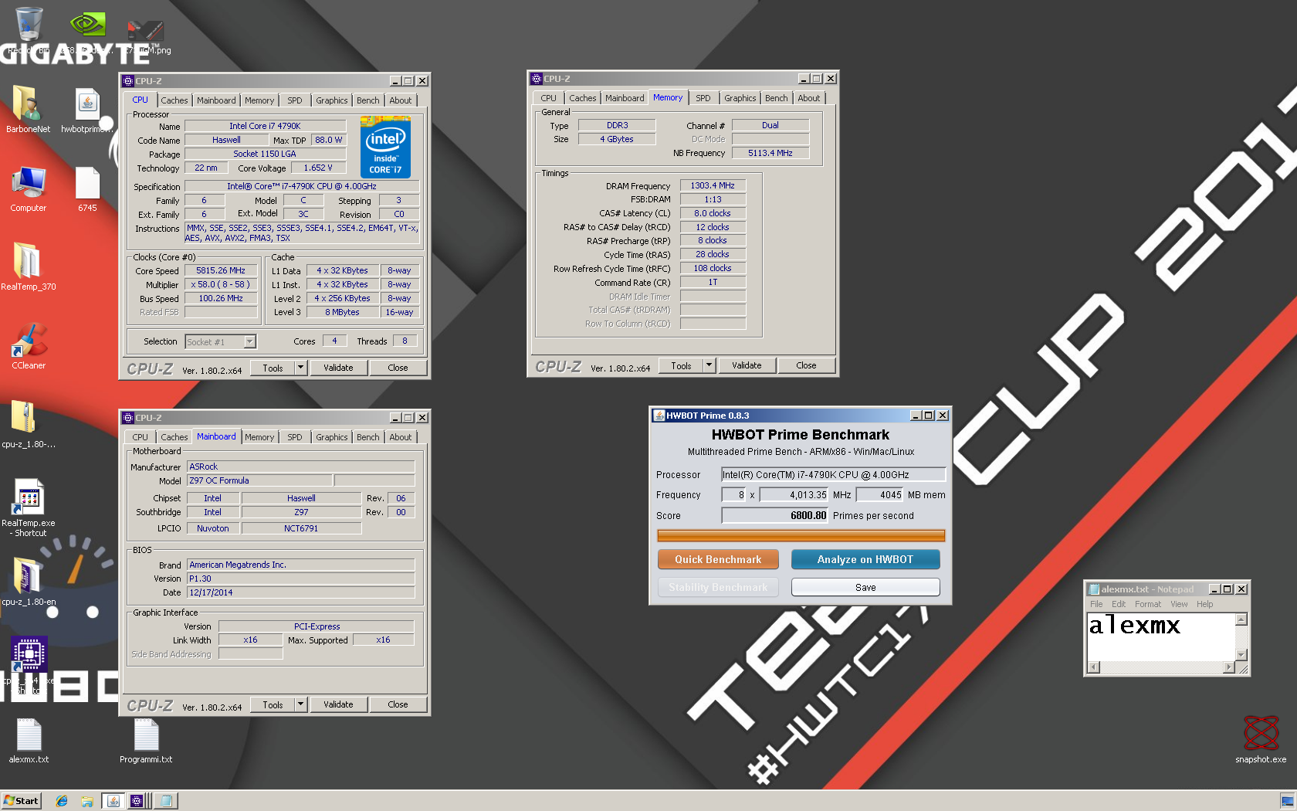This screenshot has height=811, width=1297.
Task: Click the orange HWBOT Prime progress bar
Action: 801,535
